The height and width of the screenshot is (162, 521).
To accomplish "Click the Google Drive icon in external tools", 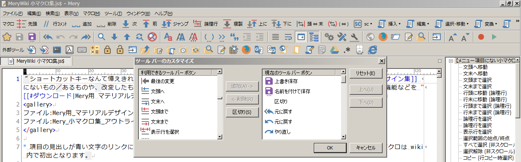I will coord(334,50).
